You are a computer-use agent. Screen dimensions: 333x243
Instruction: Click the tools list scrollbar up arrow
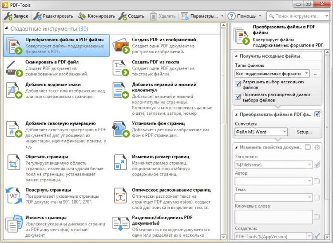point(223,25)
